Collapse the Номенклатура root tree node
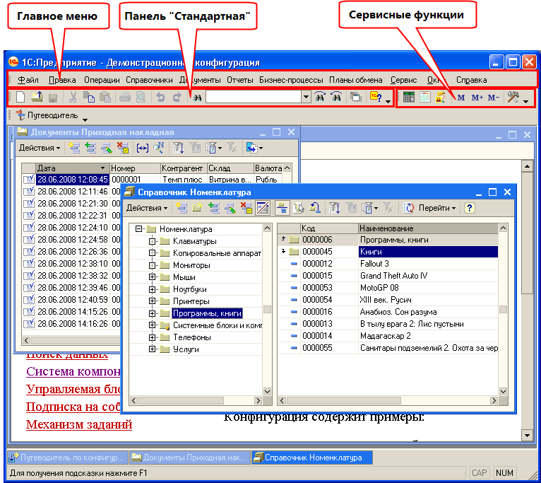 (138, 228)
